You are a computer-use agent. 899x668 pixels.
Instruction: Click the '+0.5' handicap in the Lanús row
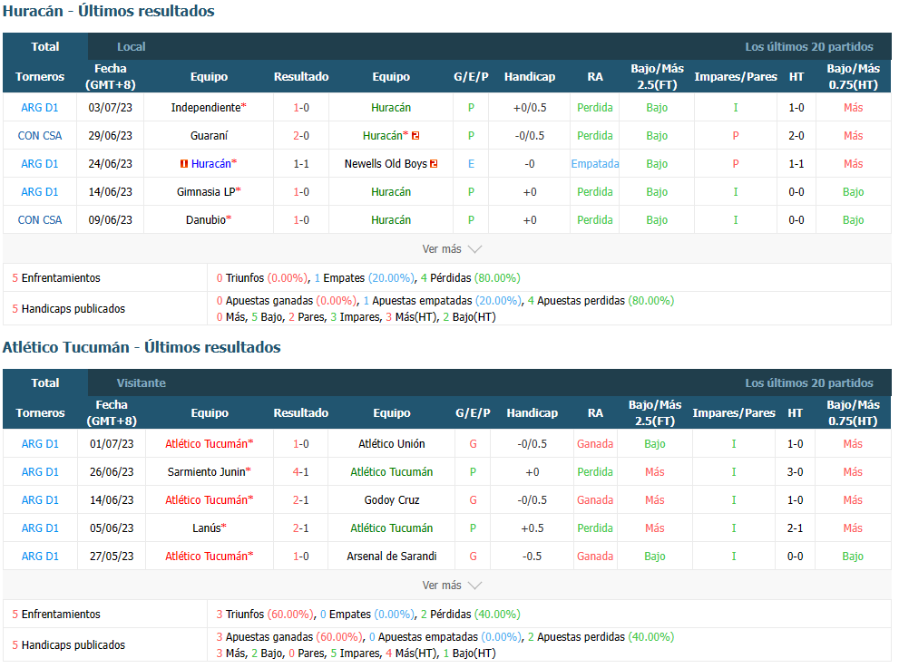click(x=533, y=528)
